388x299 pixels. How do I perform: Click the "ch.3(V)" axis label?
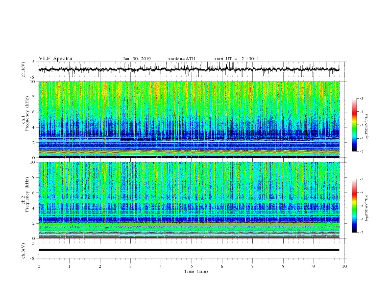coord(24,251)
